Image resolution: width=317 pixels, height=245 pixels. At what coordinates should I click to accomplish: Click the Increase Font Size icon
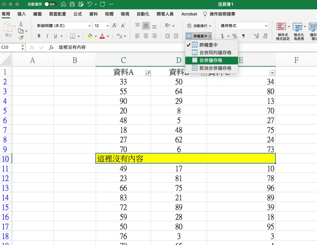coord(115,26)
